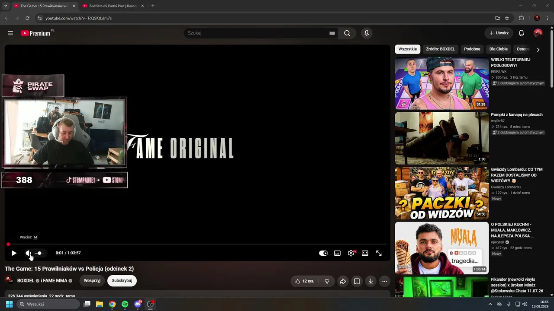Open Discord from the taskbar
The height and width of the screenshot is (311, 554).
138,304
